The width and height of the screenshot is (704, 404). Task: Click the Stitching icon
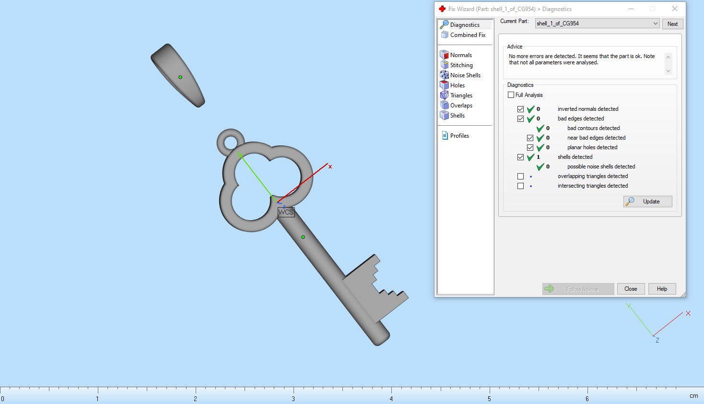[444, 65]
